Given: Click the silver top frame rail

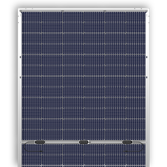Looking at the screenshot, I should click(x=83, y=11).
